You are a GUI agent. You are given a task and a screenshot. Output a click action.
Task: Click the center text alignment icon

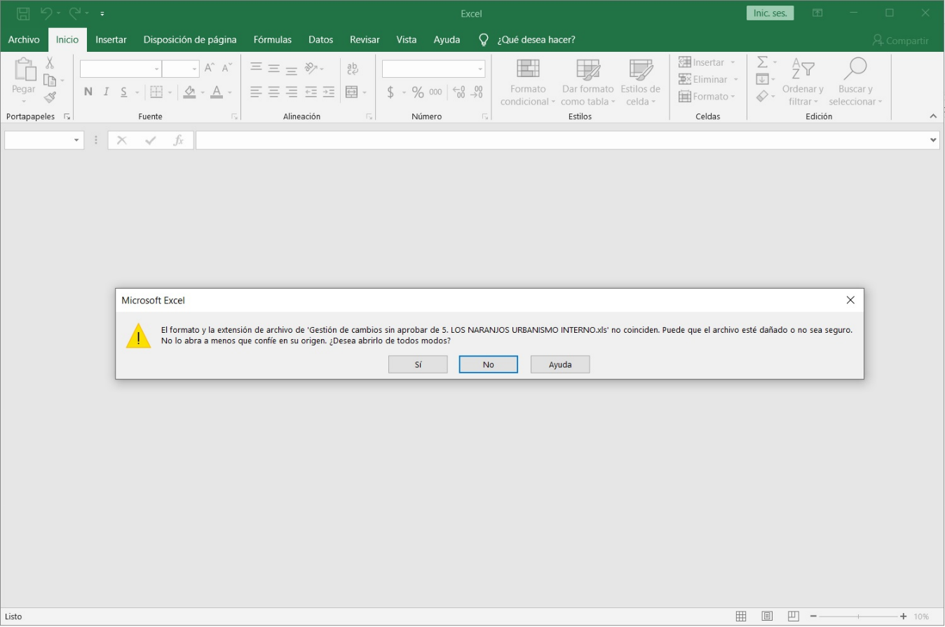point(274,92)
